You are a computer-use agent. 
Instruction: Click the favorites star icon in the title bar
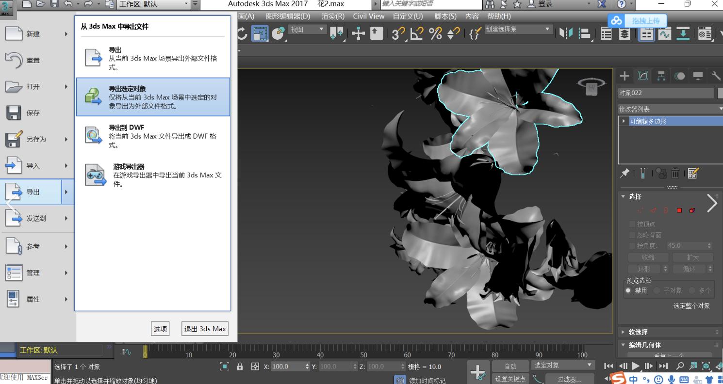[517, 4]
